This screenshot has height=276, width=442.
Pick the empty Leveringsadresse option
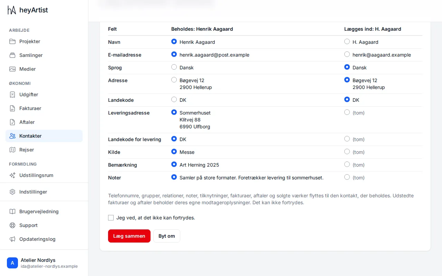(347, 112)
